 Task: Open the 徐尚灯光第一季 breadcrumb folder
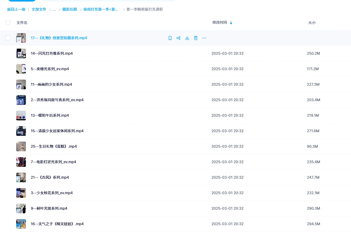pyautogui.click(x=101, y=9)
